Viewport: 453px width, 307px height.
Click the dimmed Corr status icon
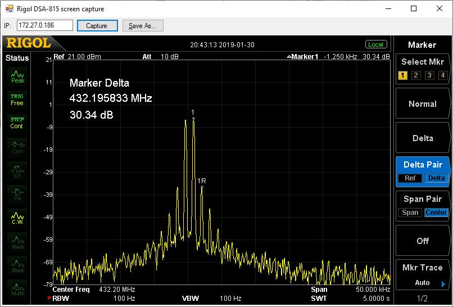click(x=17, y=147)
